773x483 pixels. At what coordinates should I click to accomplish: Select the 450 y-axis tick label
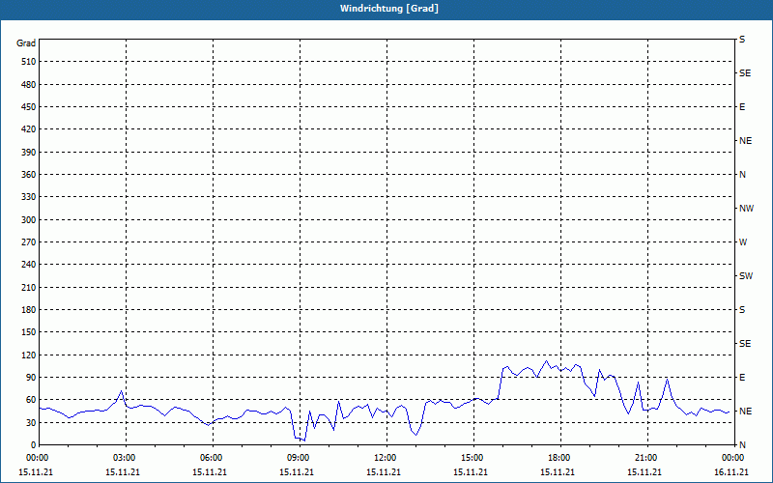(x=29, y=107)
